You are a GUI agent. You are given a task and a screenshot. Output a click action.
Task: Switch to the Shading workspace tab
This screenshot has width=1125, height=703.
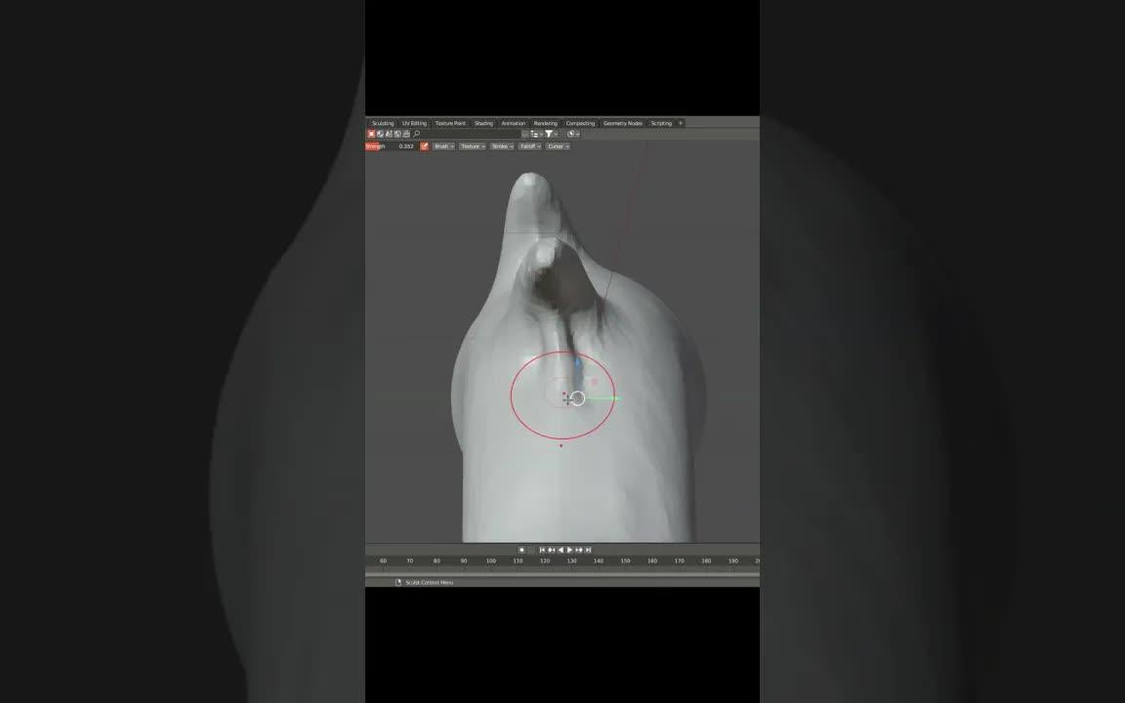coord(482,123)
